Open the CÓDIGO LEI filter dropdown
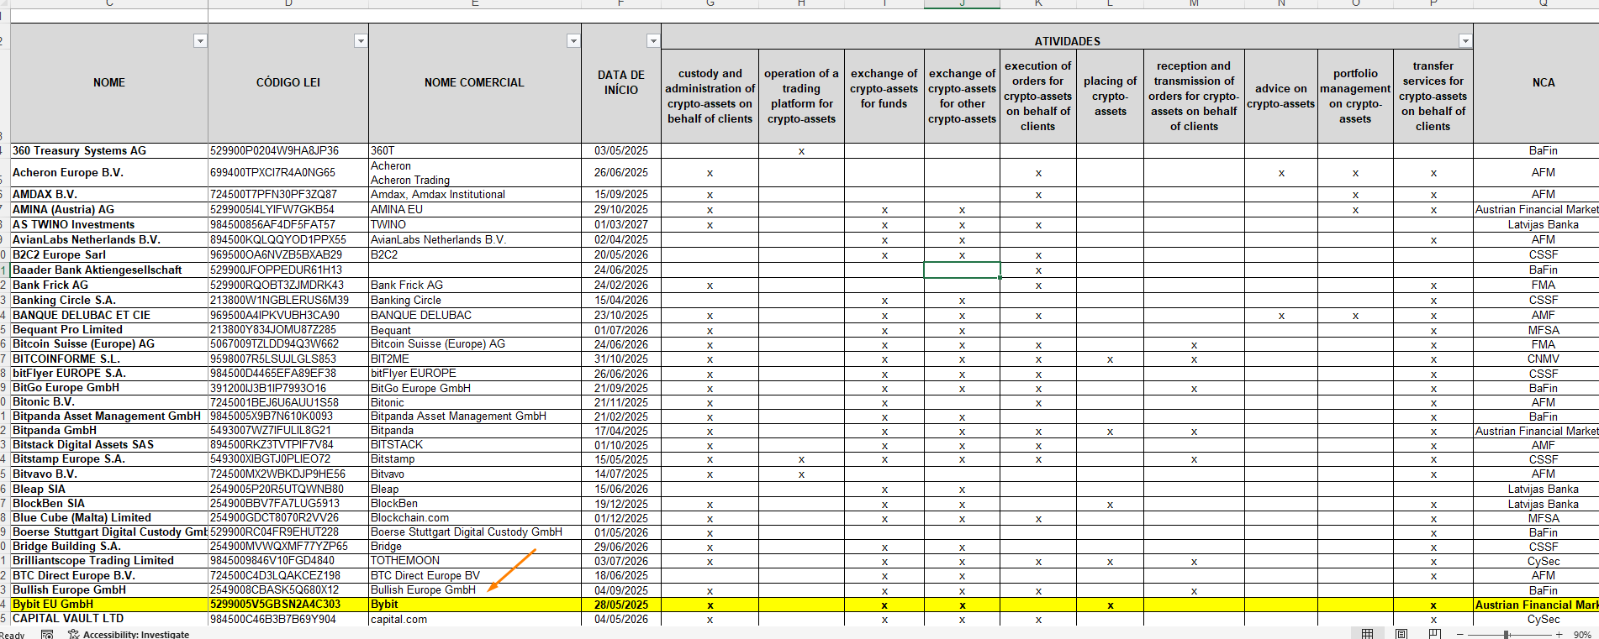This screenshot has width=1599, height=639. 361,41
